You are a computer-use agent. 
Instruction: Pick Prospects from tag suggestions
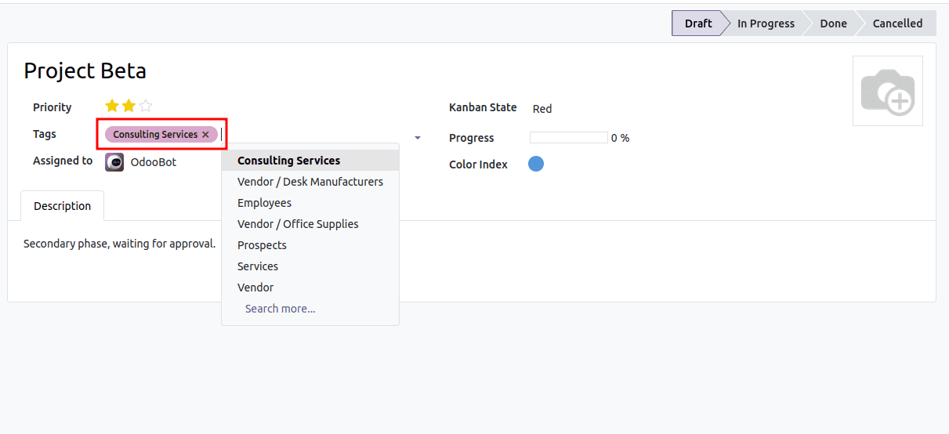(x=310, y=245)
